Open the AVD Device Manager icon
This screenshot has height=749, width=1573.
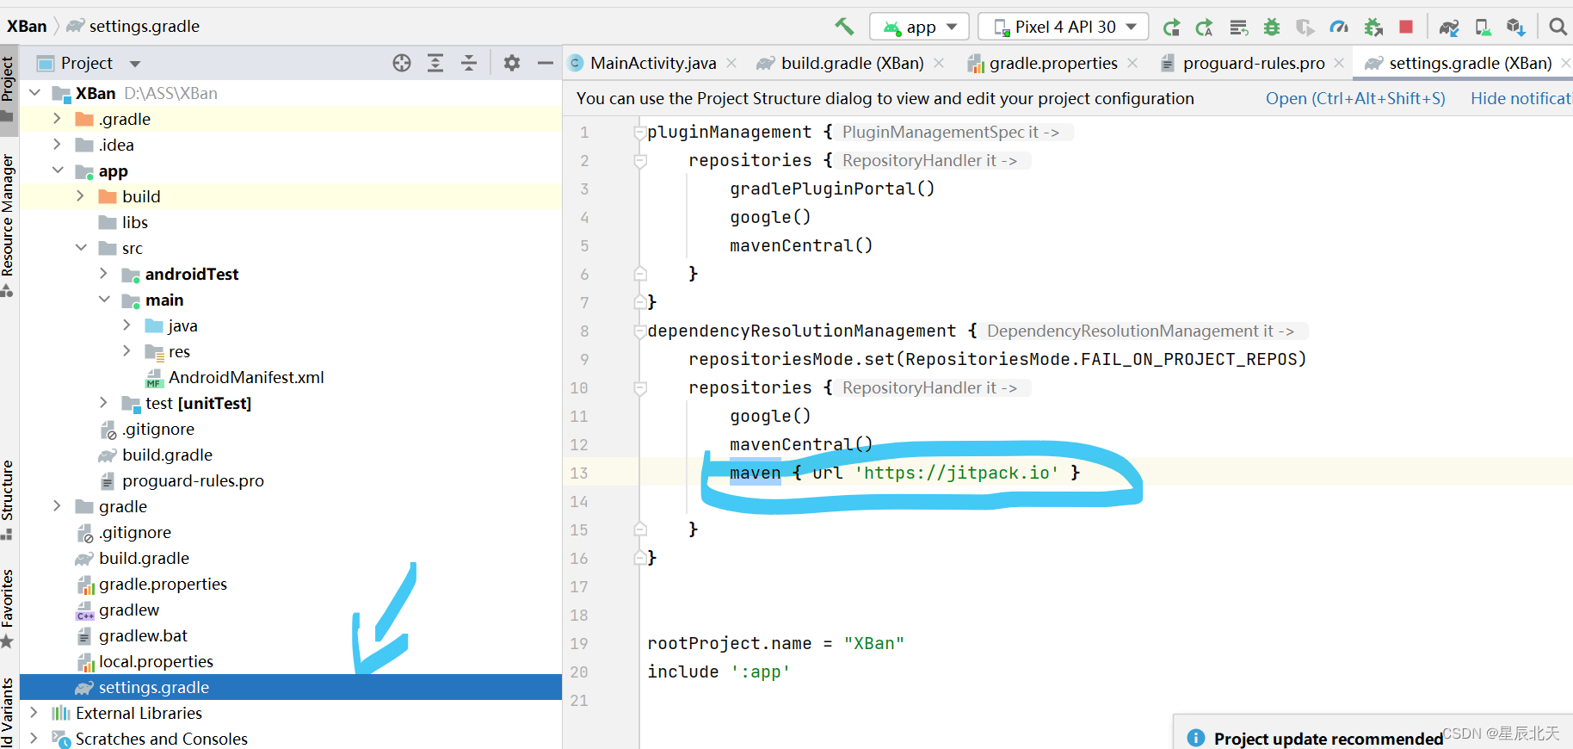click(x=1483, y=28)
